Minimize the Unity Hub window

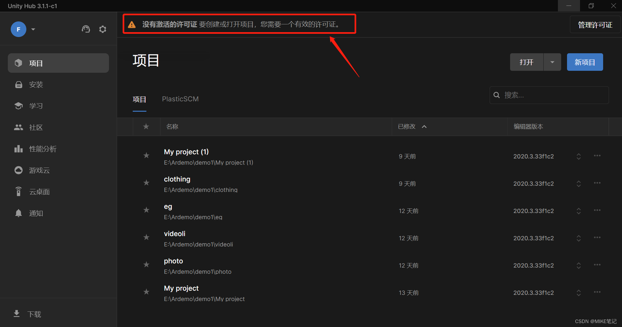tap(569, 6)
